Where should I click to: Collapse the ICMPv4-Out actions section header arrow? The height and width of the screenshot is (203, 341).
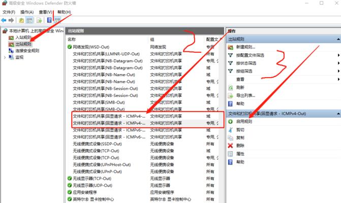pos(338,114)
